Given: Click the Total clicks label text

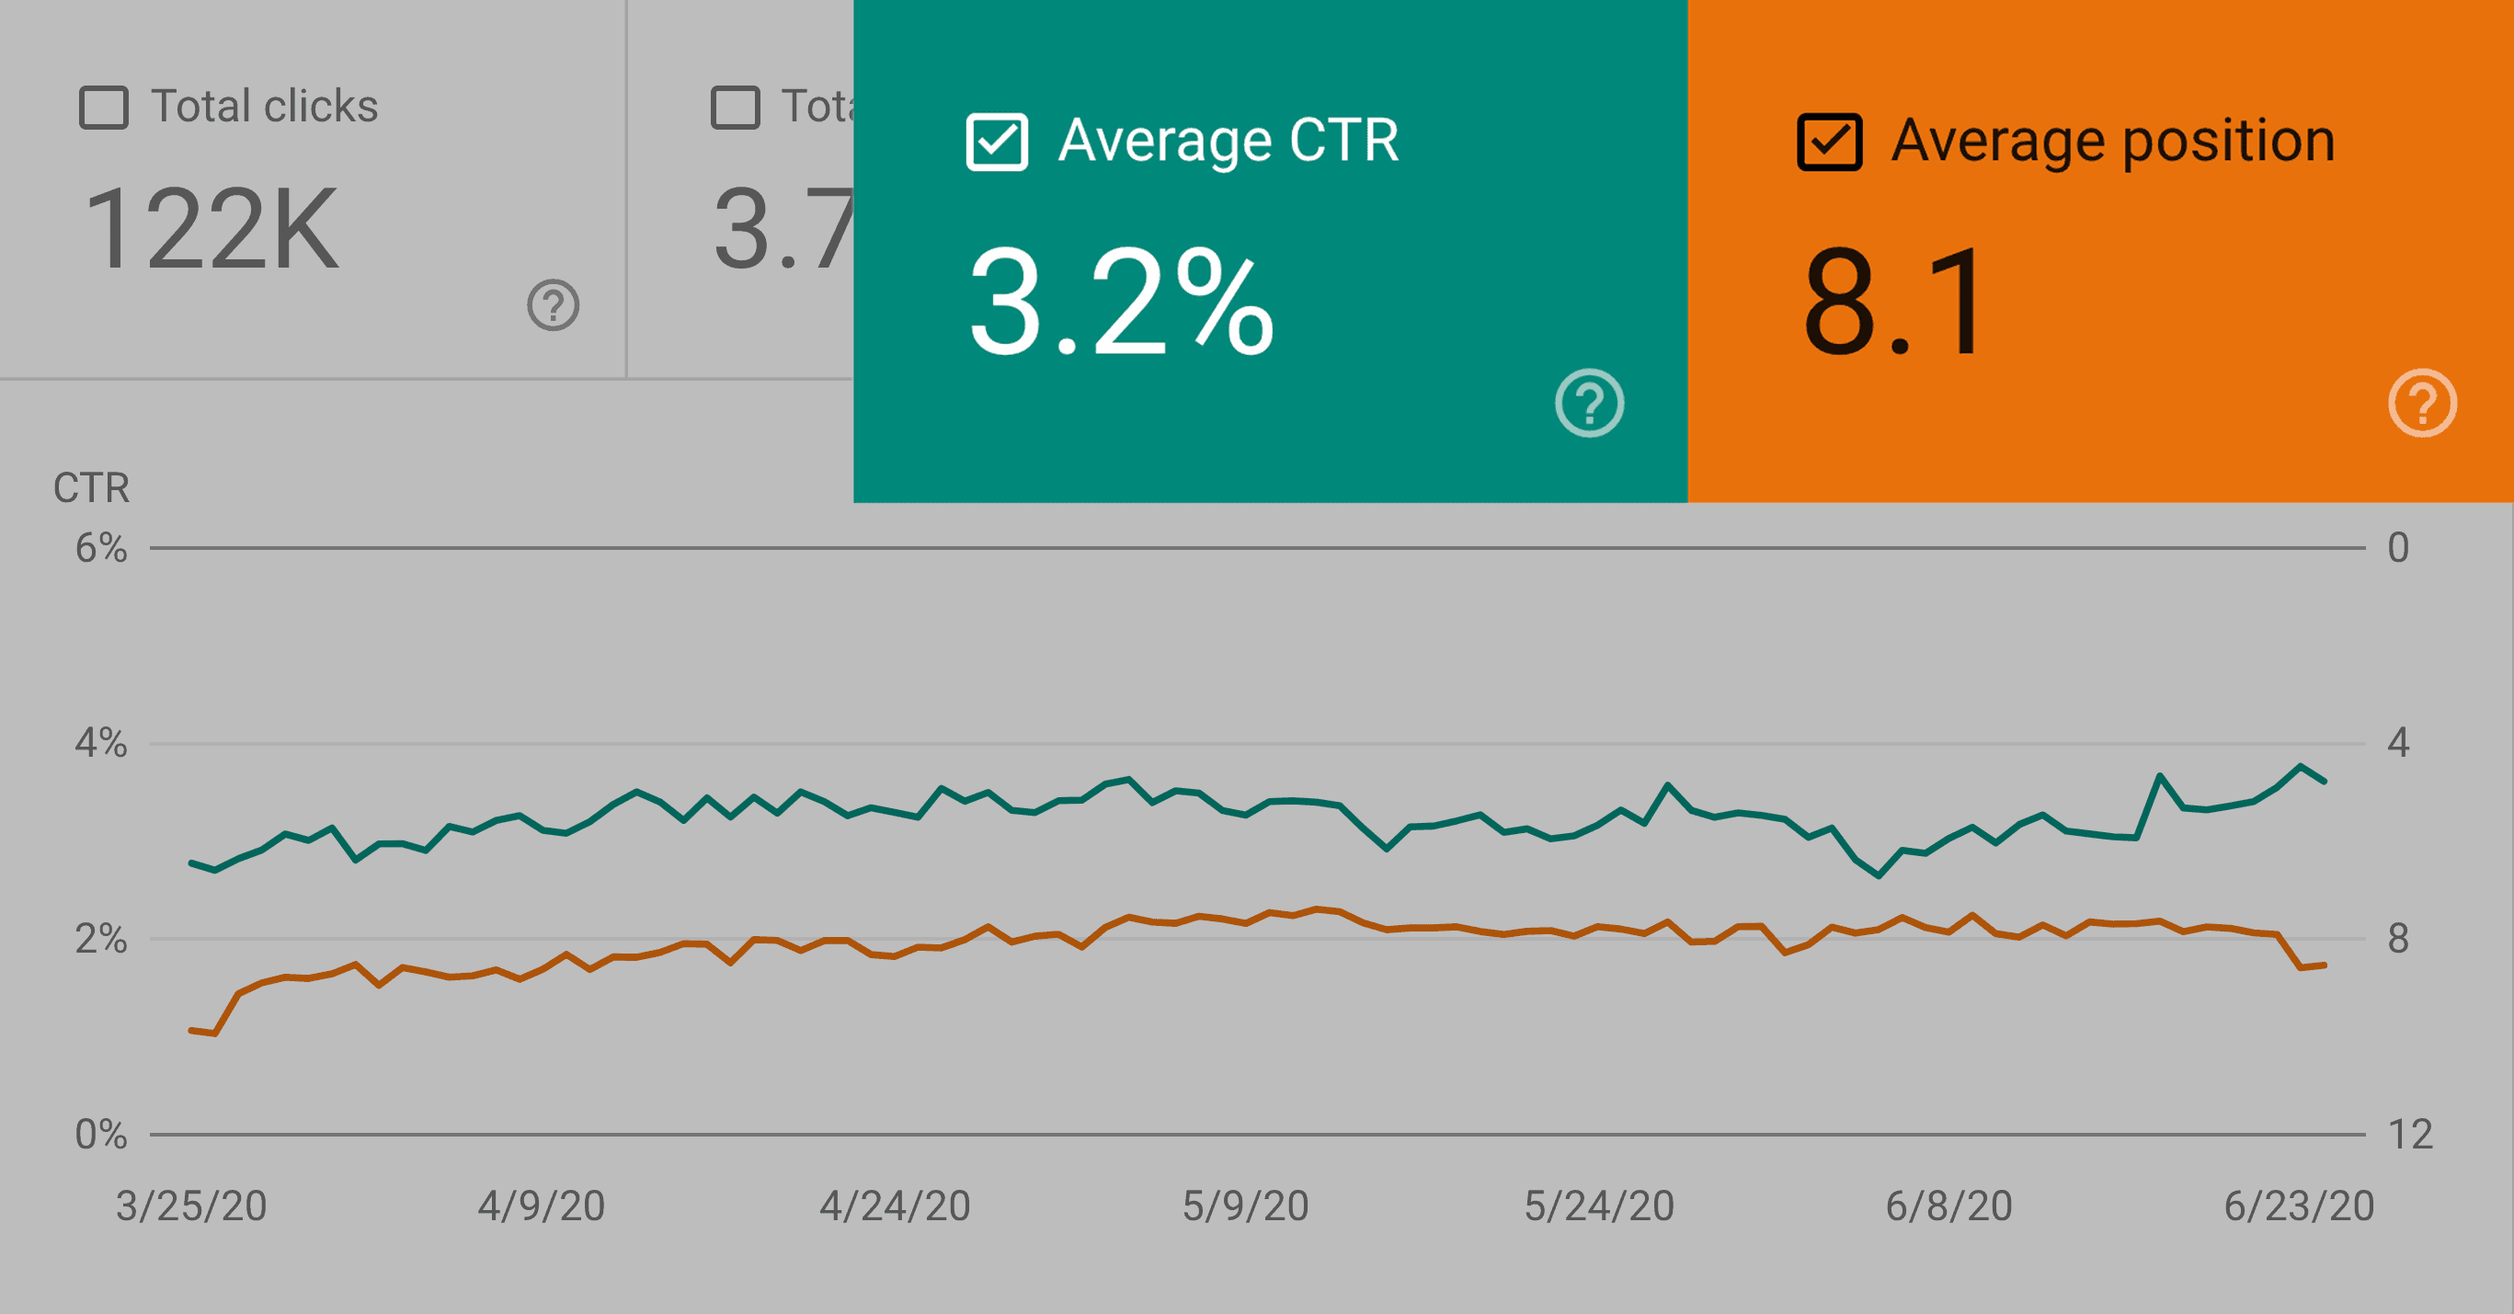Looking at the screenshot, I should point(265,107).
